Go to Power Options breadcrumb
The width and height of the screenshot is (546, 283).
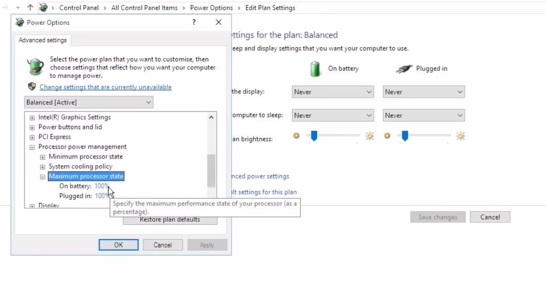(211, 8)
